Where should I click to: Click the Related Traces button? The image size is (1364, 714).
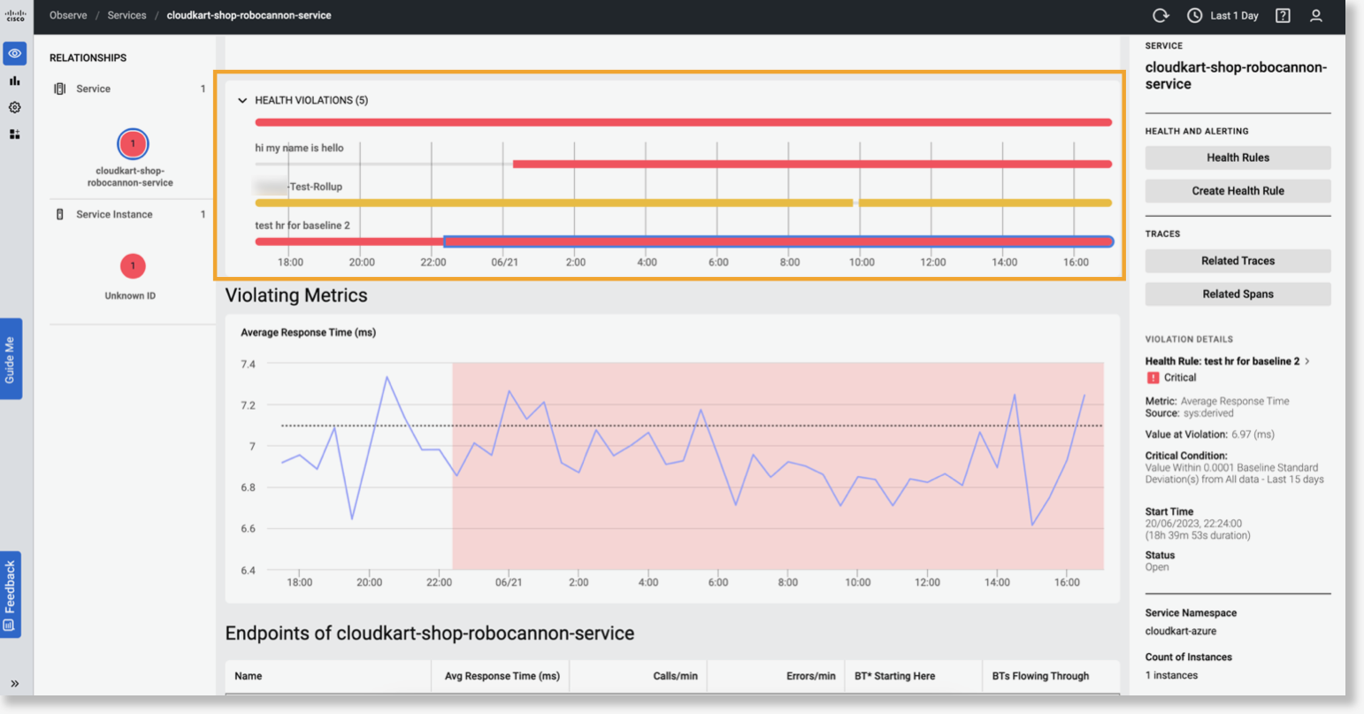pyautogui.click(x=1238, y=261)
